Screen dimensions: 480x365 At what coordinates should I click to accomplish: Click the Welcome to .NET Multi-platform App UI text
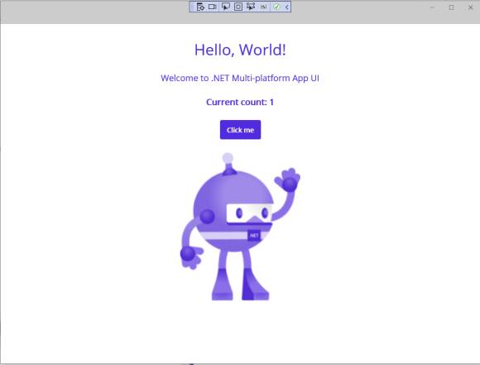[x=240, y=78]
